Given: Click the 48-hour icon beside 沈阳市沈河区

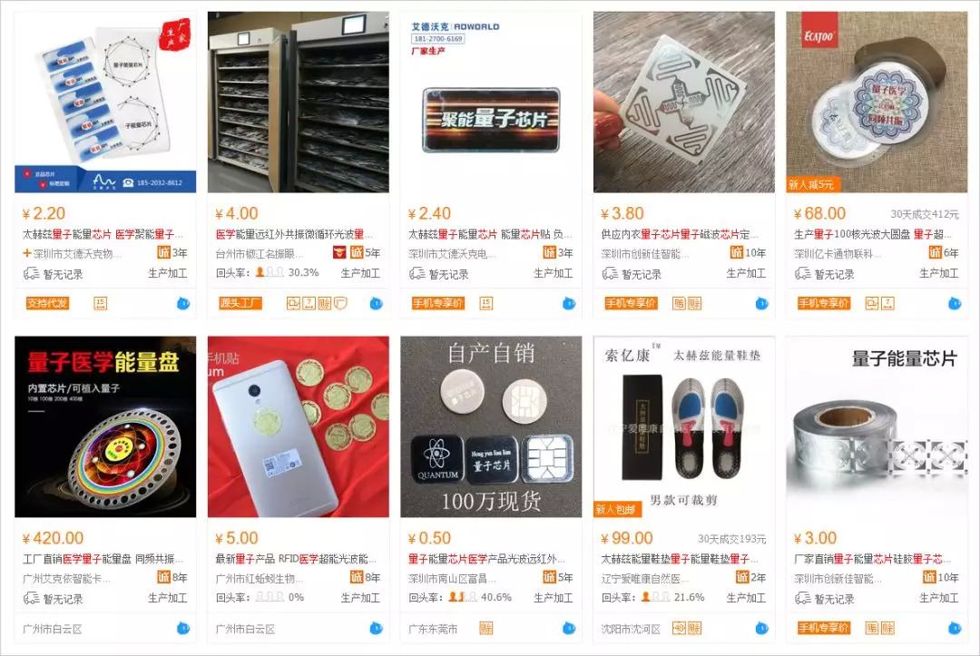Looking at the screenshot, I should (x=679, y=629).
